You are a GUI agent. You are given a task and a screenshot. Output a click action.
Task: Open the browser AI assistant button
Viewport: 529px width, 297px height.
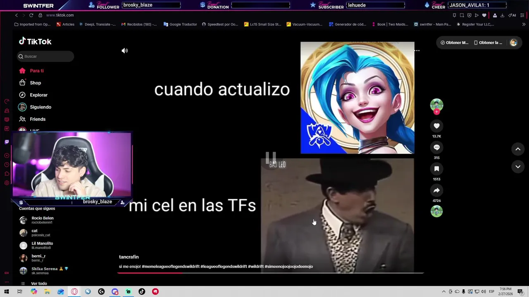[512, 15]
